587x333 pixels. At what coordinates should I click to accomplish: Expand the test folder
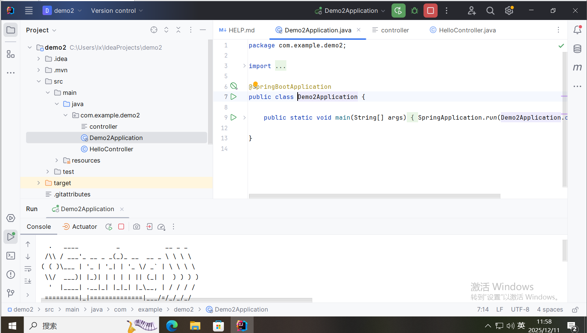[47, 172]
